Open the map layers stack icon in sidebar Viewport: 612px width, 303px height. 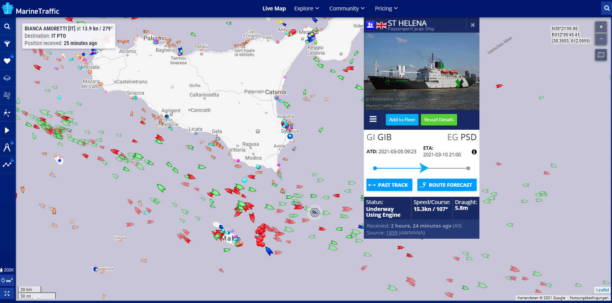coord(7,78)
